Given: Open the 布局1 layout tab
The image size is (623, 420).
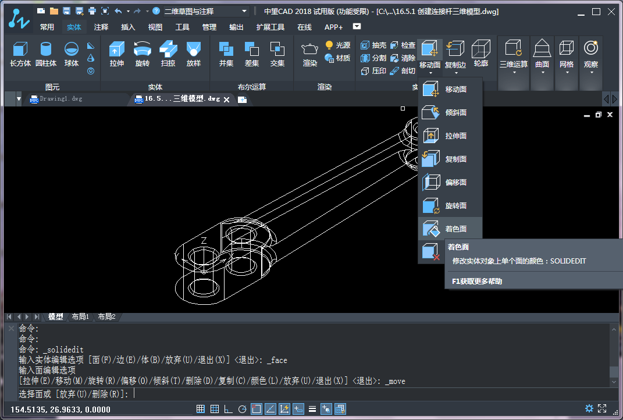Looking at the screenshot, I should (x=80, y=316).
